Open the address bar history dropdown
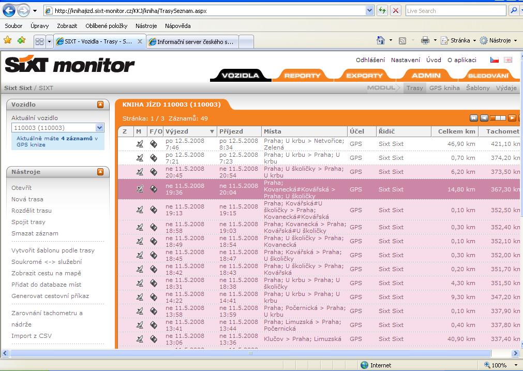Viewport: 523px width, 371px height. (x=369, y=11)
